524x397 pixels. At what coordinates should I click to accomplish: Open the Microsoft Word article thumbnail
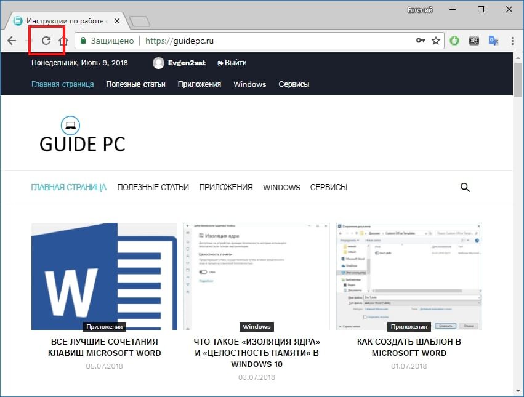(x=104, y=276)
